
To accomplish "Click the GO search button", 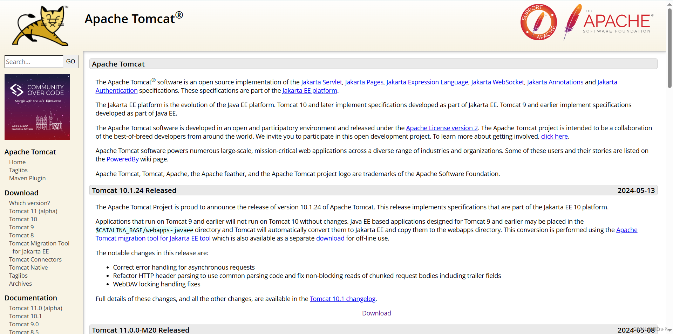I will (70, 62).
